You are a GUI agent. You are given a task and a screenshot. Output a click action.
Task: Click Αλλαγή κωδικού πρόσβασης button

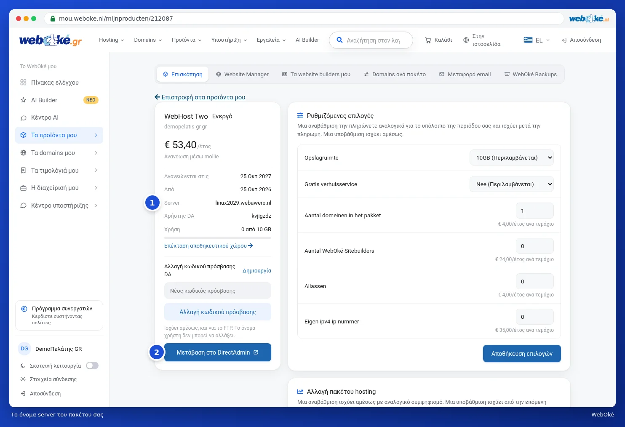[218, 312]
